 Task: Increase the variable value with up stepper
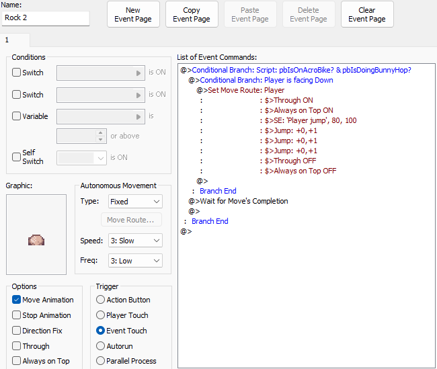tap(101, 132)
